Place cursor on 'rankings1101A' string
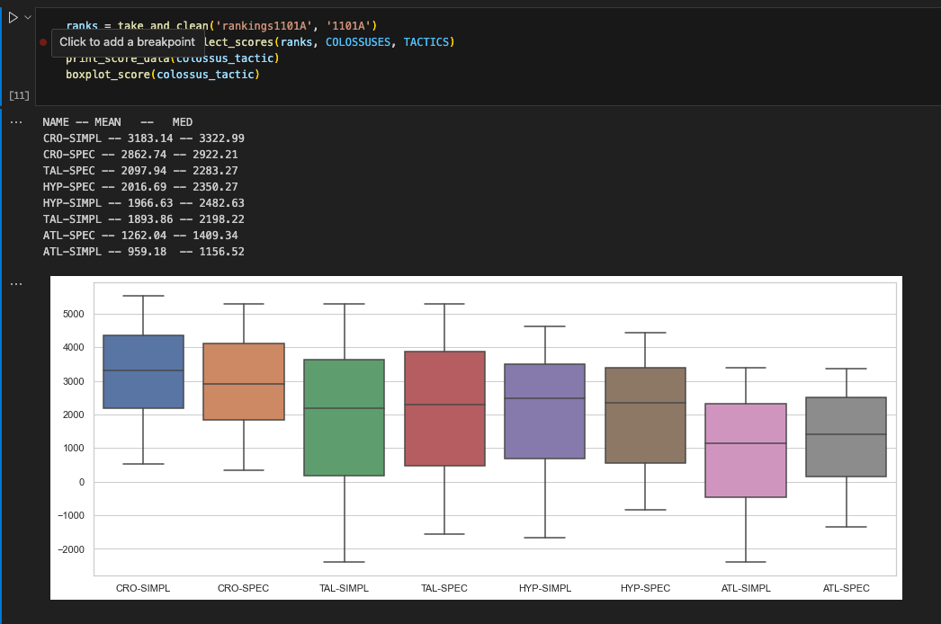This screenshot has width=941, height=624. pyautogui.click(x=264, y=26)
